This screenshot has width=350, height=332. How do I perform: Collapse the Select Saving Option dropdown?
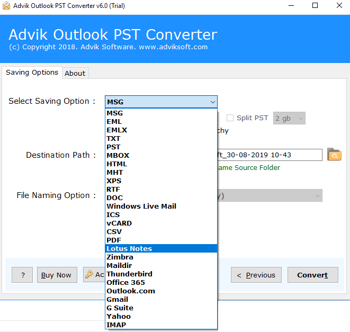coord(212,102)
